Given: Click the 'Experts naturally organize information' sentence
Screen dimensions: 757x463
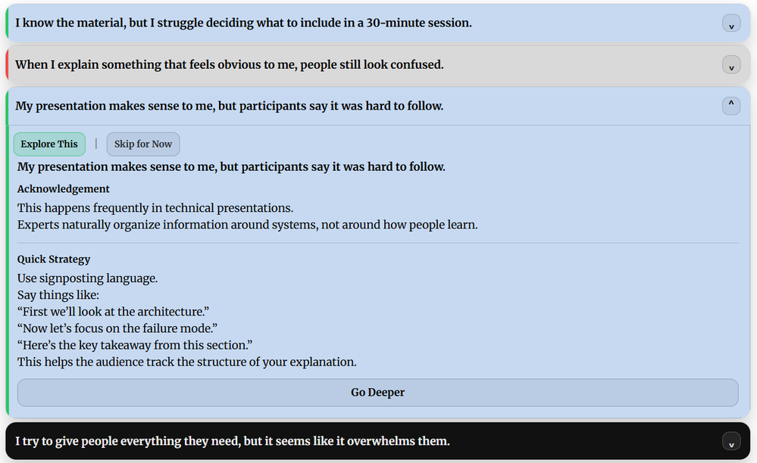Looking at the screenshot, I should pos(247,225).
